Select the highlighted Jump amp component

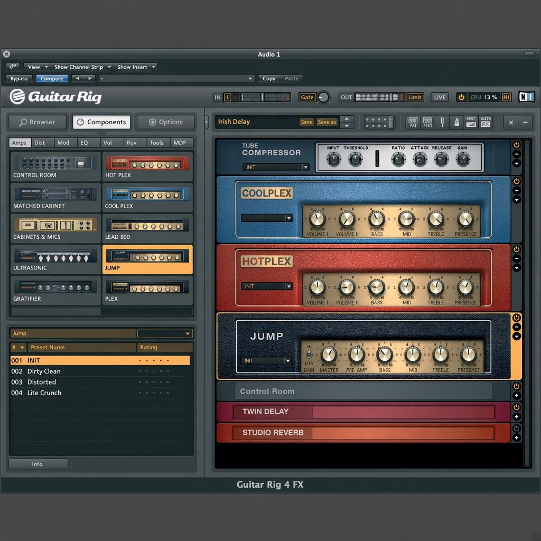(x=147, y=259)
